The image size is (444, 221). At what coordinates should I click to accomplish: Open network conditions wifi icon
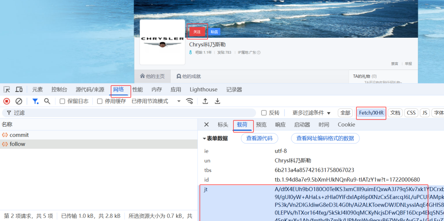point(189,101)
